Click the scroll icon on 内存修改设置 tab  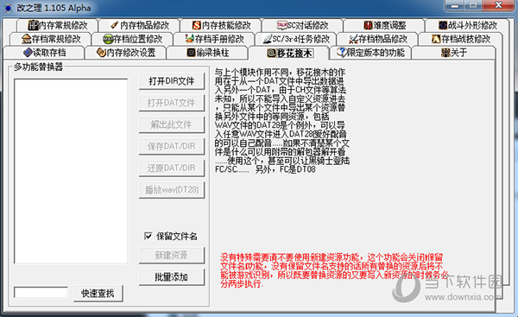tap(101, 53)
